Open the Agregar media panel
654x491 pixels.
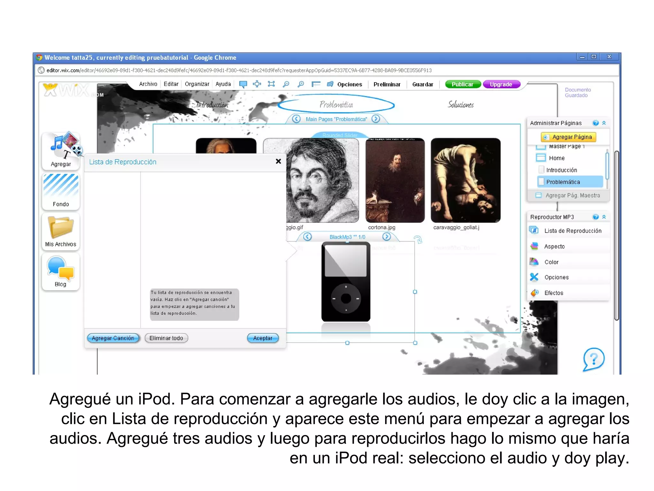click(x=61, y=151)
